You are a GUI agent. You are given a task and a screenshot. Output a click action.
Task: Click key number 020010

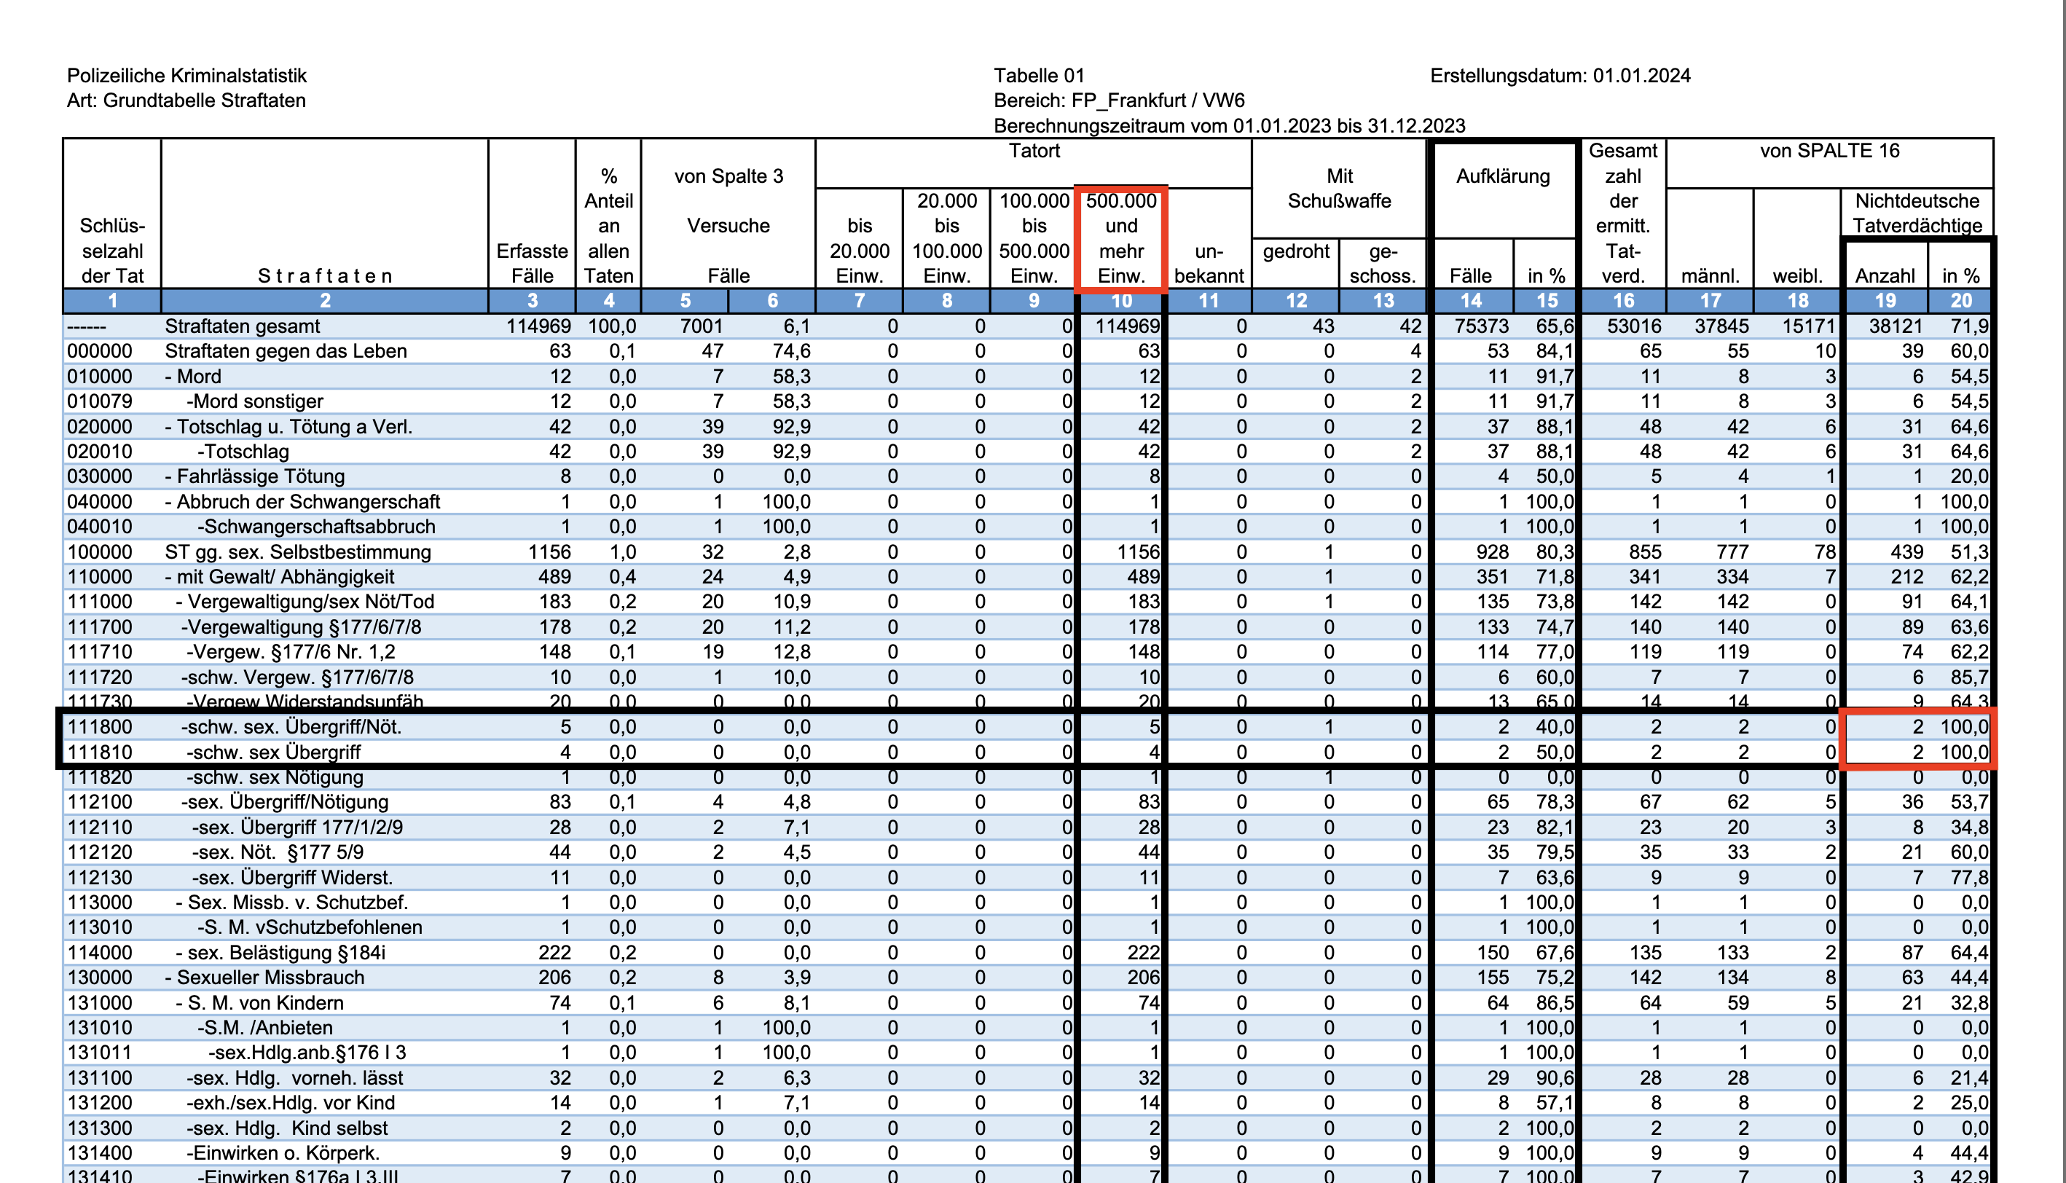(x=99, y=452)
